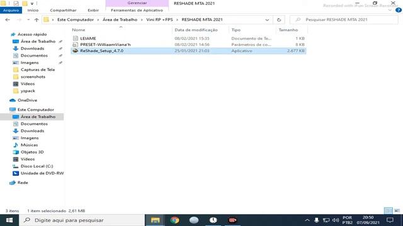Sort by Data de modificação column
Screen dimensions: 403x226
coord(196,30)
